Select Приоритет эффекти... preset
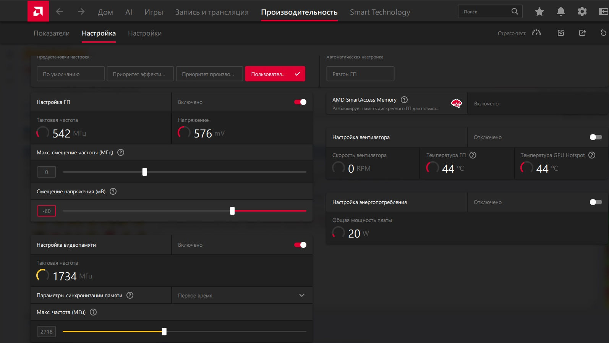Viewport: 609px width, 343px height. point(140,74)
